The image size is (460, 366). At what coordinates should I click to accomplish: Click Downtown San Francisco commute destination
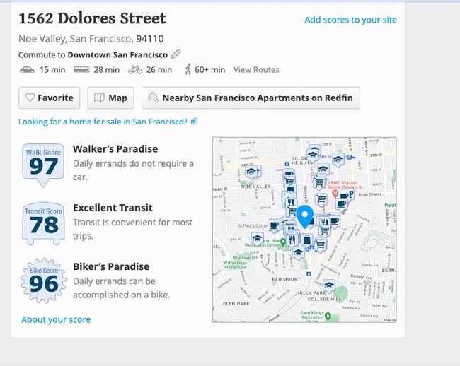(117, 54)
